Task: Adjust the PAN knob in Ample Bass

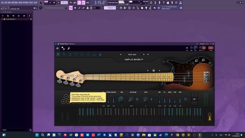Action: click(x=121, y=99)
